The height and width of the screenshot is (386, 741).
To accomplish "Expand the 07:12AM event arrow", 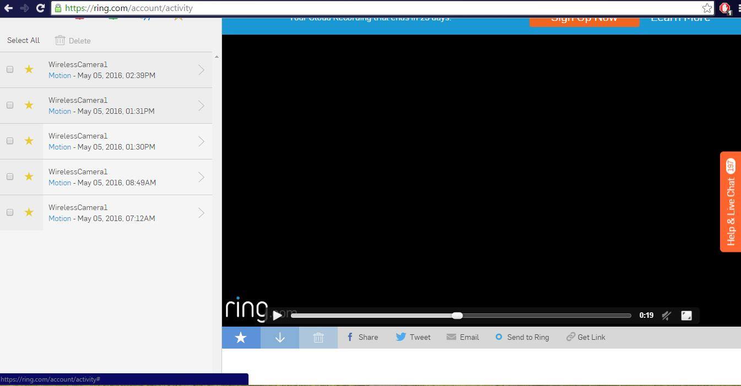I will (201, 213).
